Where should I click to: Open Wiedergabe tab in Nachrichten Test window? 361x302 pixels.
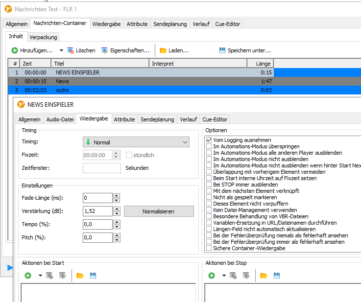(106, 24)
